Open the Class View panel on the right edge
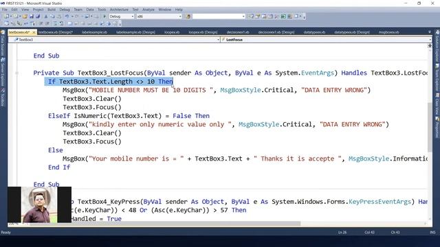 [437, 104]
